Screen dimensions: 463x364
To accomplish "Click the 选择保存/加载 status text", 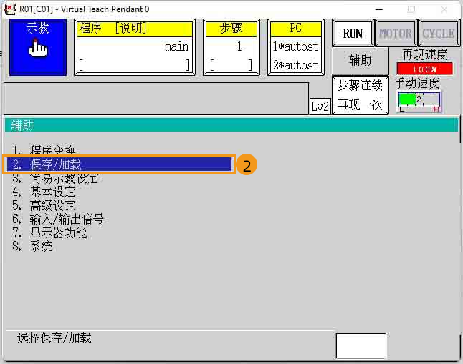I will click(x=54, y=338).
